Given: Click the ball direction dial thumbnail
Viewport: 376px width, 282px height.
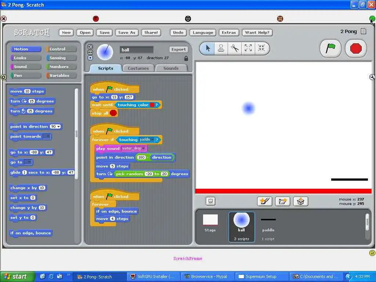Looking at the screenshot, I should [105, 52].
